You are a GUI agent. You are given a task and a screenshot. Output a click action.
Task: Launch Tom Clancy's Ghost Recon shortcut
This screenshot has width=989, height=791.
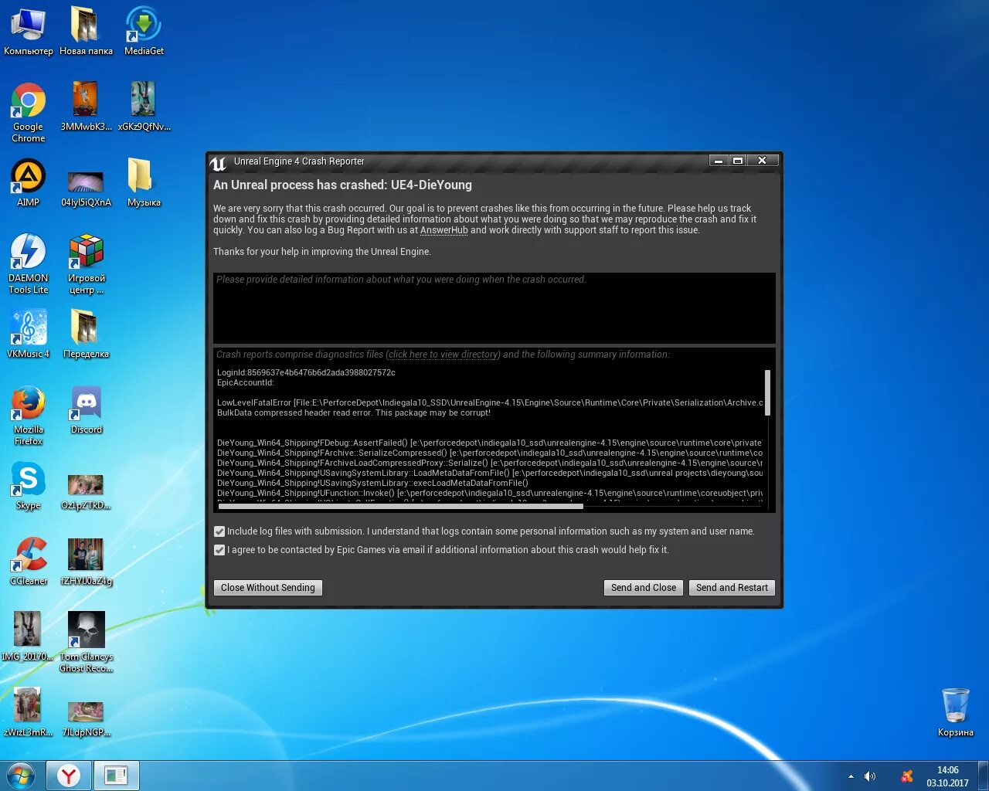click(x=86, y=643)
